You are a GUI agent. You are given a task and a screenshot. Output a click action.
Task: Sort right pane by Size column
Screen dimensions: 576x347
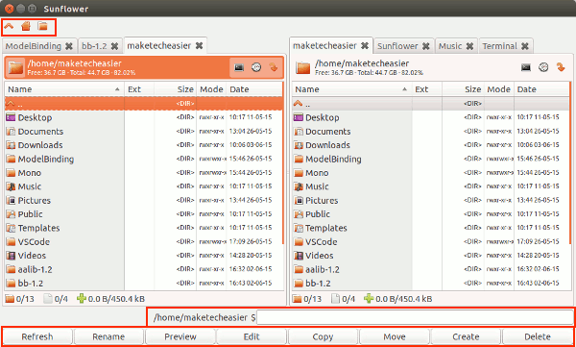pos(463,89)
